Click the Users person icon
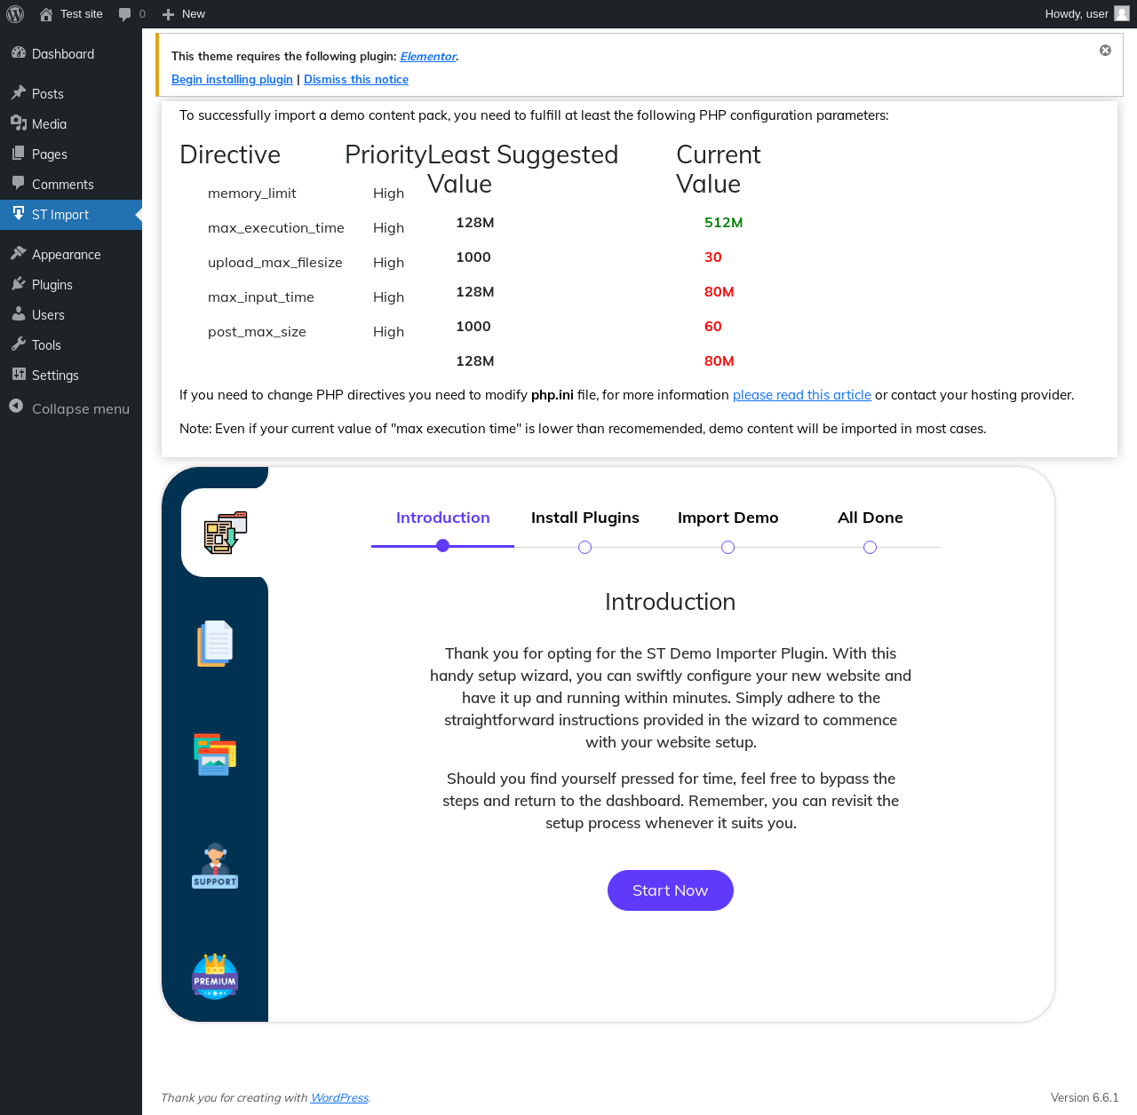Image resolution: width=1137 pixels, height=1115 pixels. [x=19, y=314]
